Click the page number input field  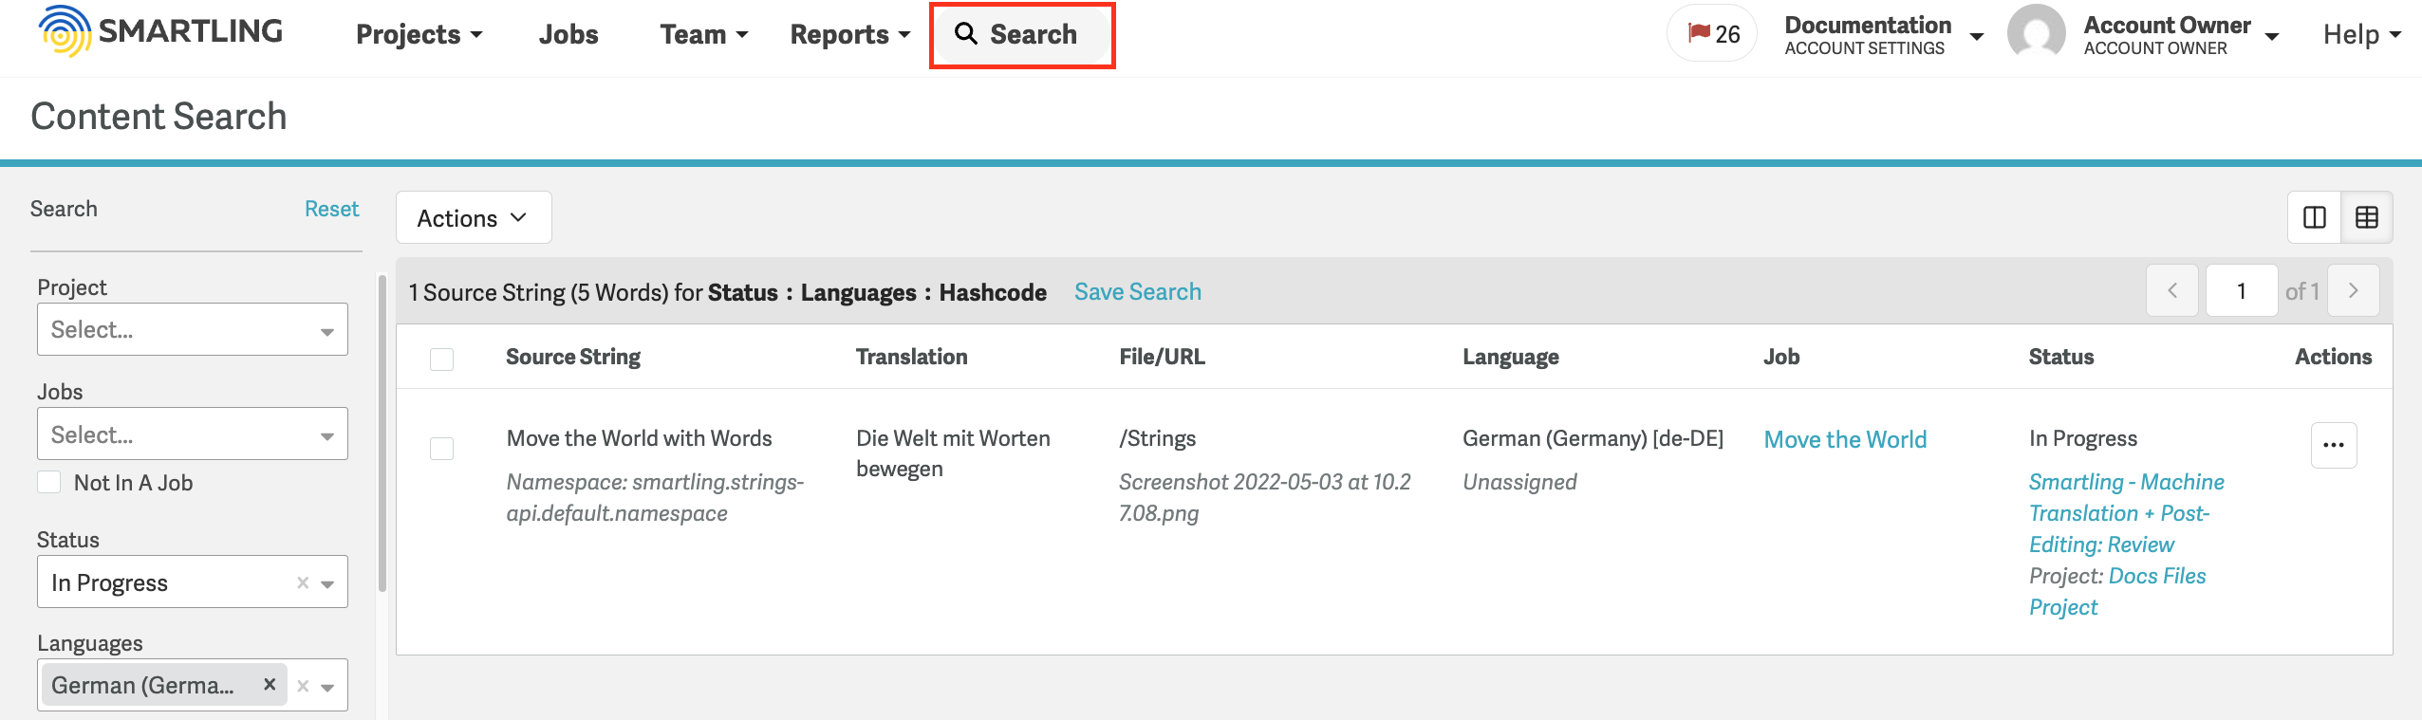pyautogui.click(x=2242, y=290)
